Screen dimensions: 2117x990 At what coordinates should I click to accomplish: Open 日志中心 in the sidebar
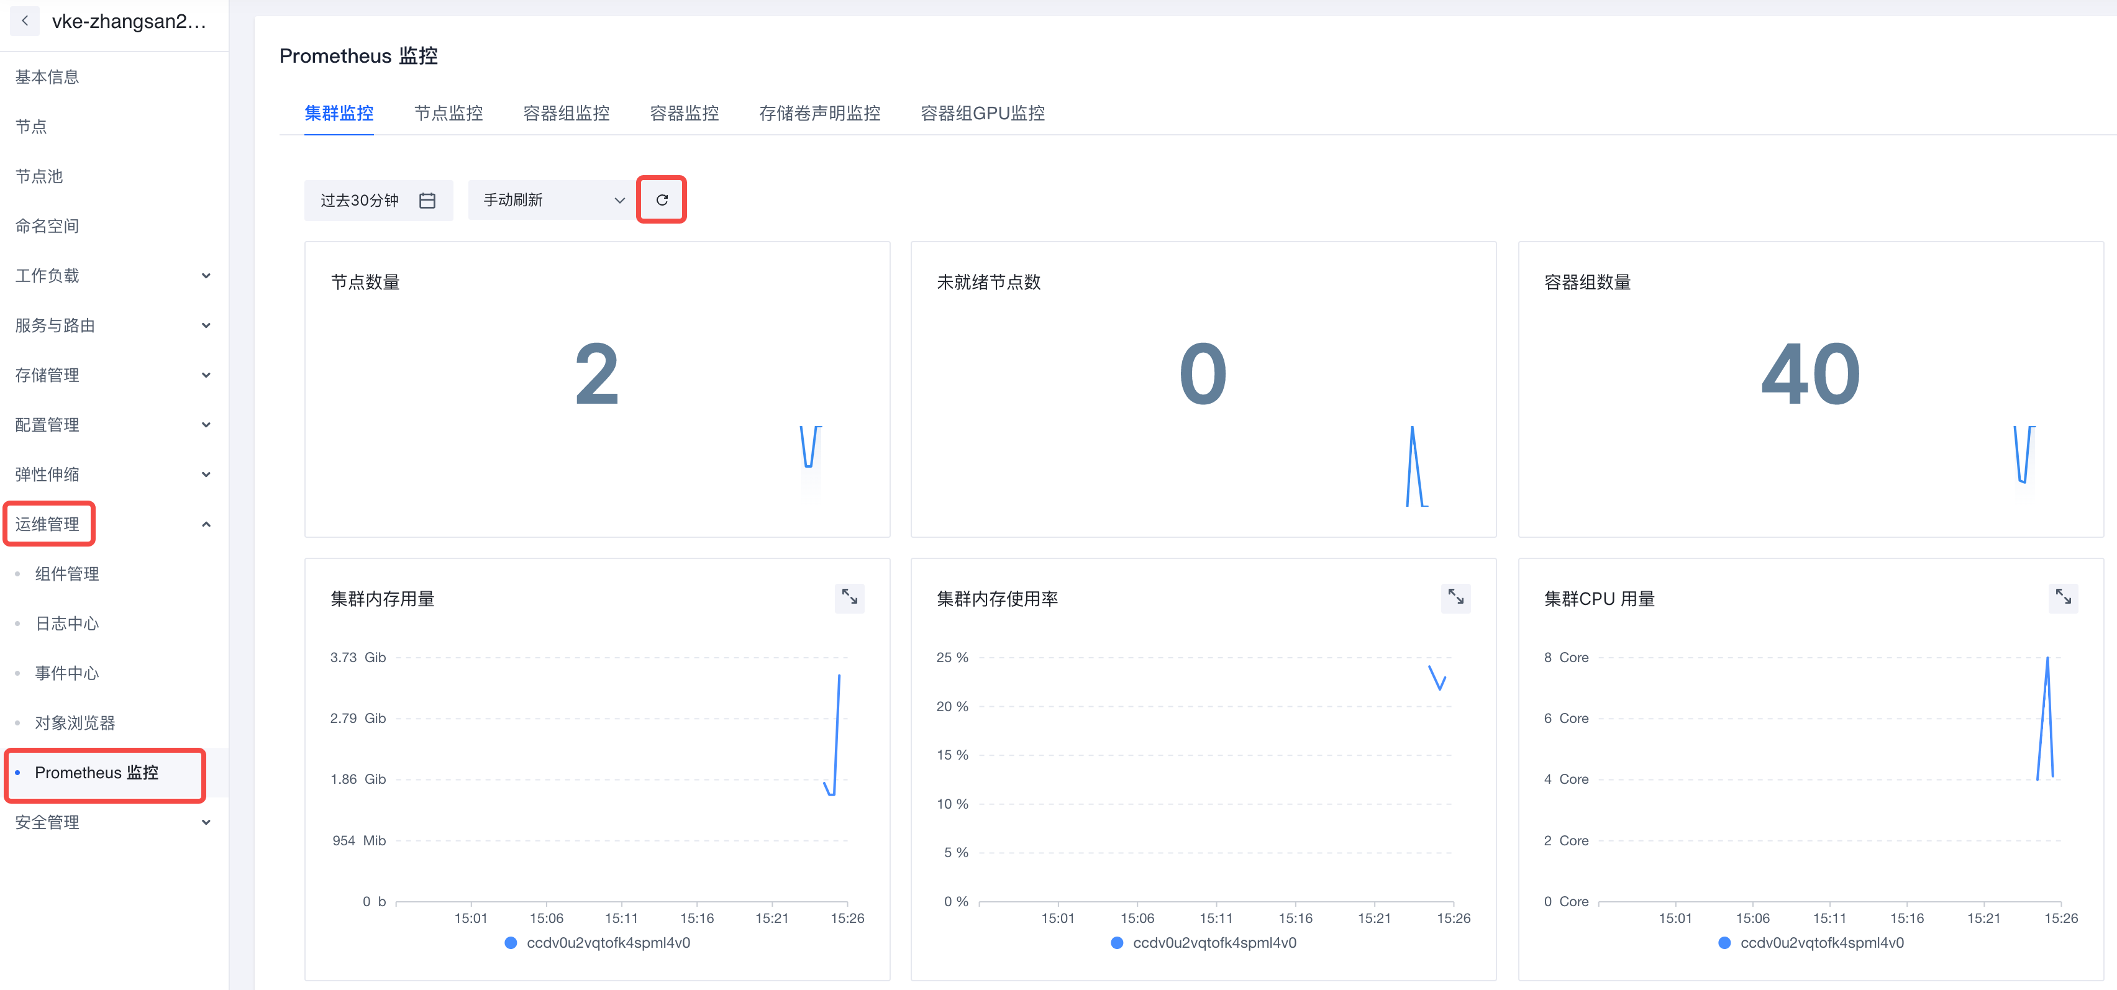[66, 624]
